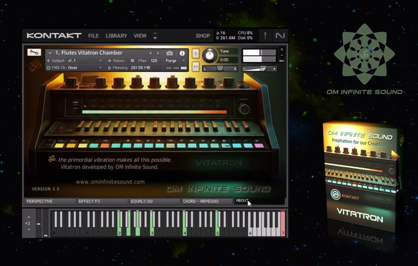Click the Kontakt warning exclamation icon
The width and height of the screenshot is (418, 266).
pos(265,35)
